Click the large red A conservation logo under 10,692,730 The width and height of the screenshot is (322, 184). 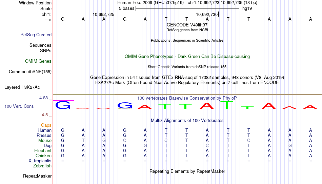pyautogui.click(x=207, y=105)
